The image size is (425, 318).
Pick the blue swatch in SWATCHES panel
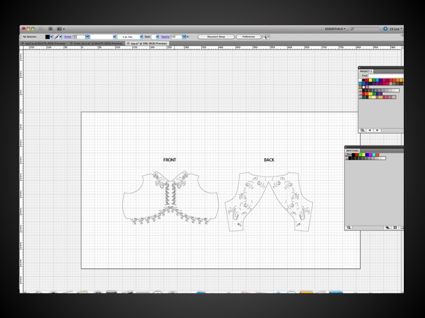(367, 155)
